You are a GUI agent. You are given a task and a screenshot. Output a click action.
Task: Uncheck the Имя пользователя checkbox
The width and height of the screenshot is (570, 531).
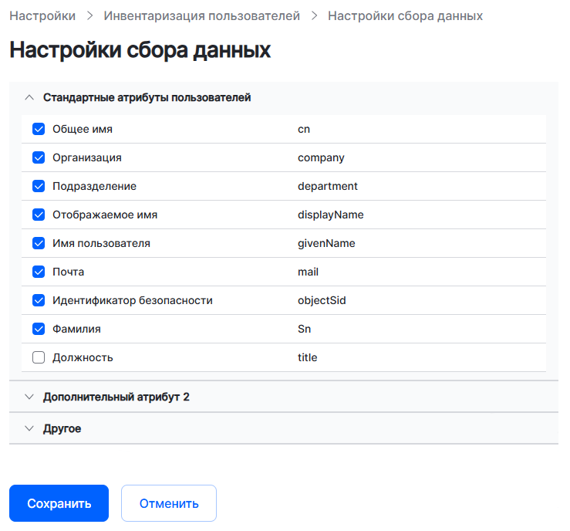39,243
